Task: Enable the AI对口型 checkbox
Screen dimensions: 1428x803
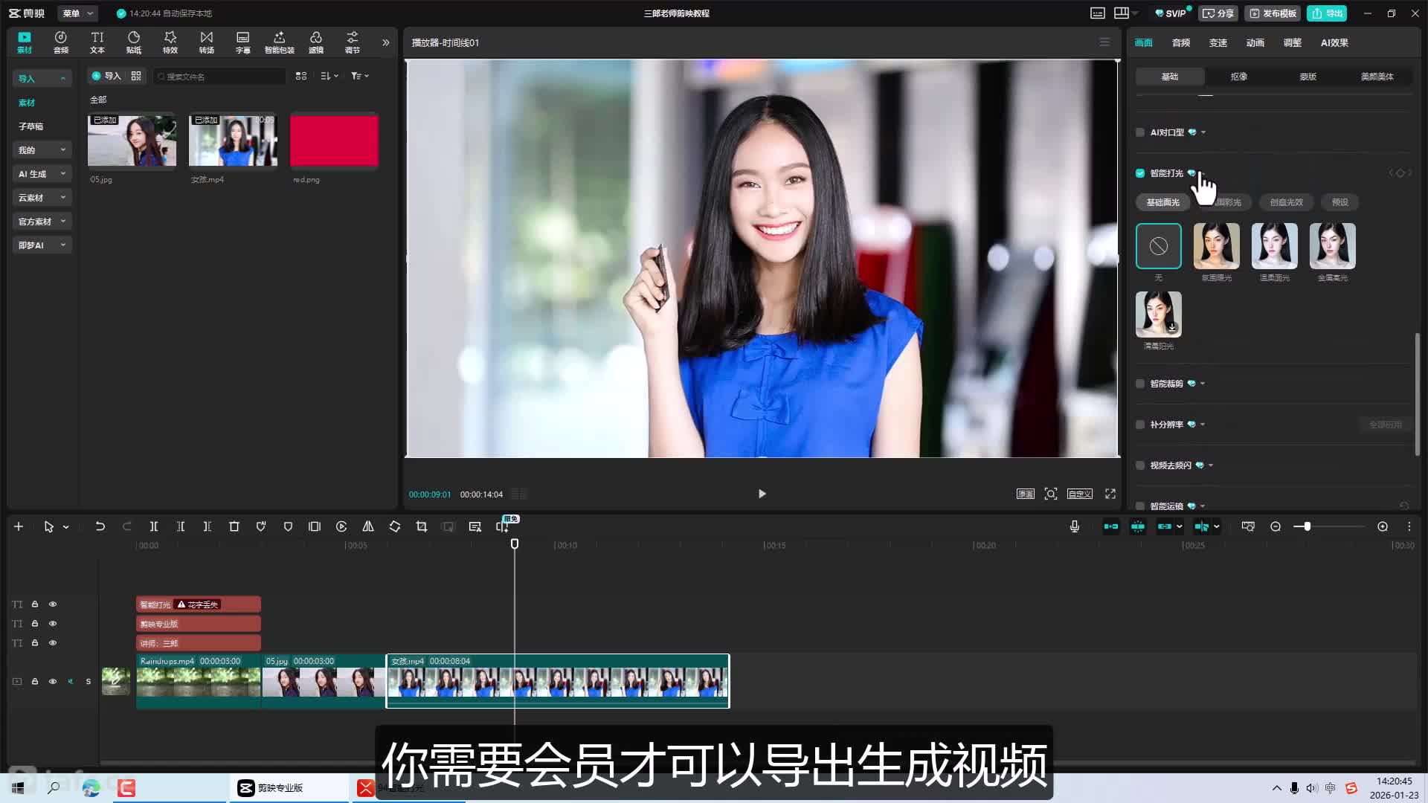Action: point(1140,132)
